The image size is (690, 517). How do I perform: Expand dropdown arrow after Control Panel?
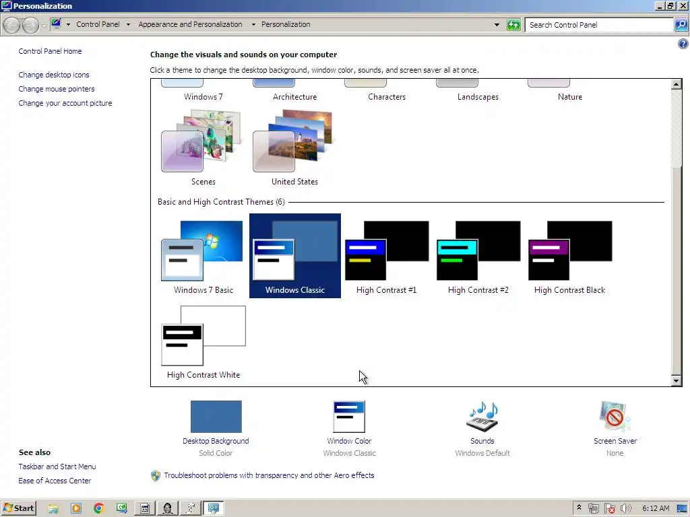tap(128, 25)
